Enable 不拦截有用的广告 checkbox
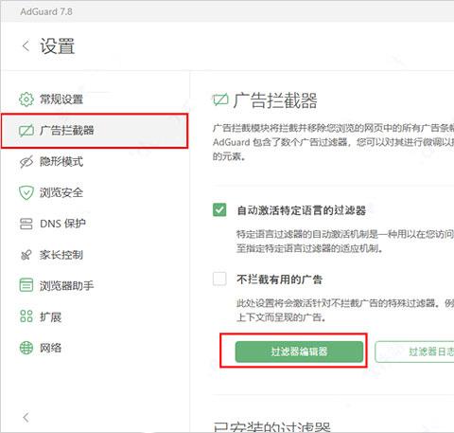The width and height of the screenshot is (454, 433). point(219,279)
